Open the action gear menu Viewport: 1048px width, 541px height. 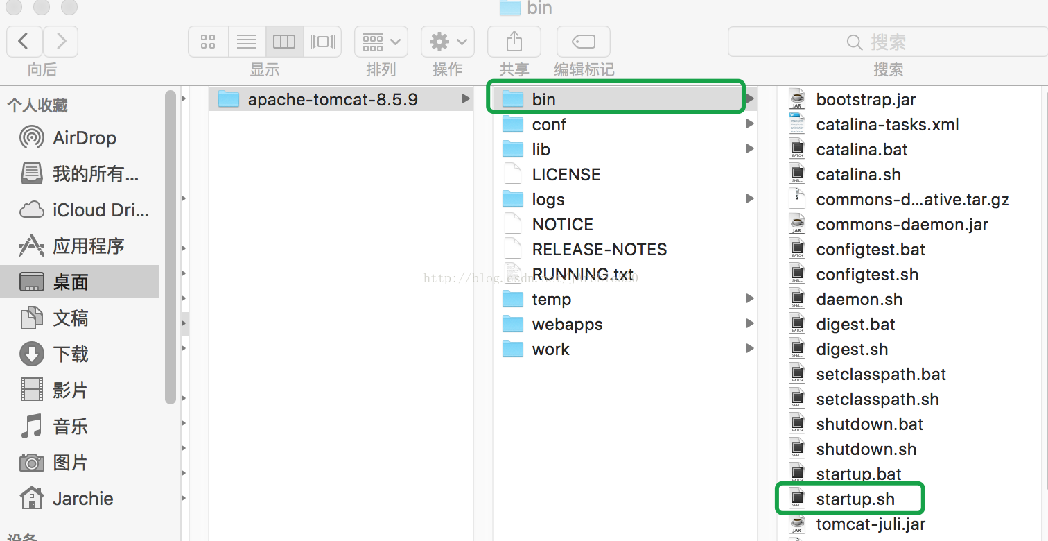448,42
